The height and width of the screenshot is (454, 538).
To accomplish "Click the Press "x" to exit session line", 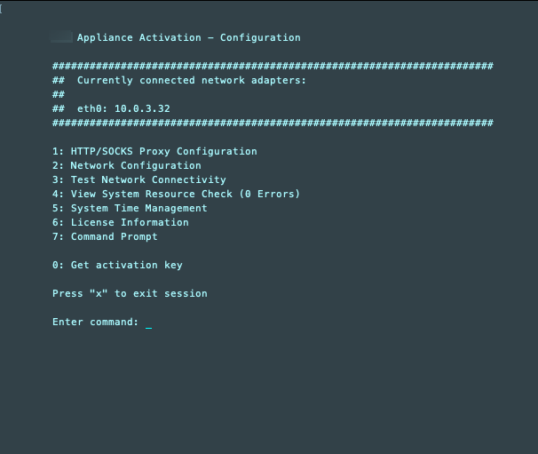I will 130,293.
